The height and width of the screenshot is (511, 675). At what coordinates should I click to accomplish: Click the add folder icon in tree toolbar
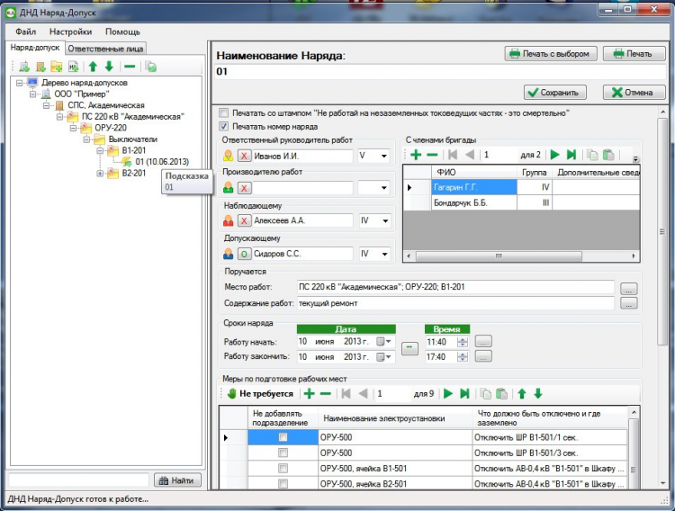(x=57, y=67)
